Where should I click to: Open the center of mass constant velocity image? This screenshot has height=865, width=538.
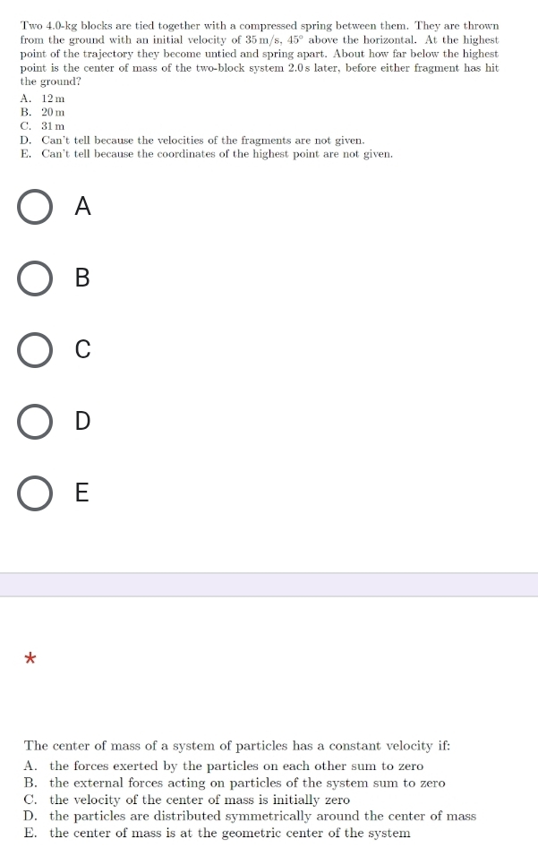coord(251,789)
